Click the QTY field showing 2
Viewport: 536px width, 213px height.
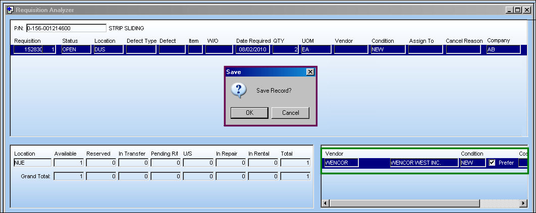tap(286, 49)
